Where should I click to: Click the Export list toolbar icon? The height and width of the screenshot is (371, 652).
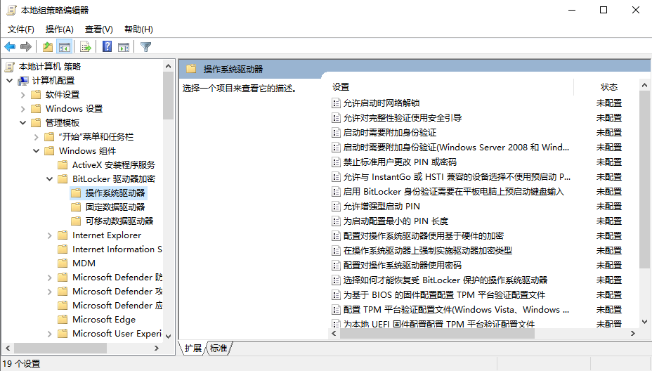[85, 47]
